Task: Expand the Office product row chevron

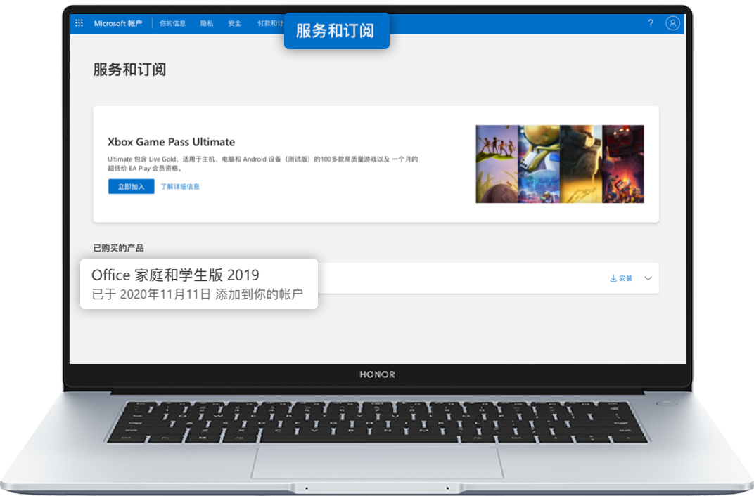Action: (x=648, y=278)
